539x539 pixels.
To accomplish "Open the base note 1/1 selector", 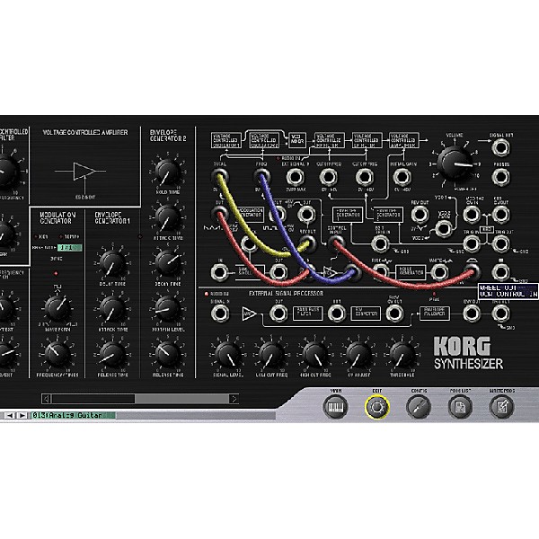I will click(x=70, y=248).
